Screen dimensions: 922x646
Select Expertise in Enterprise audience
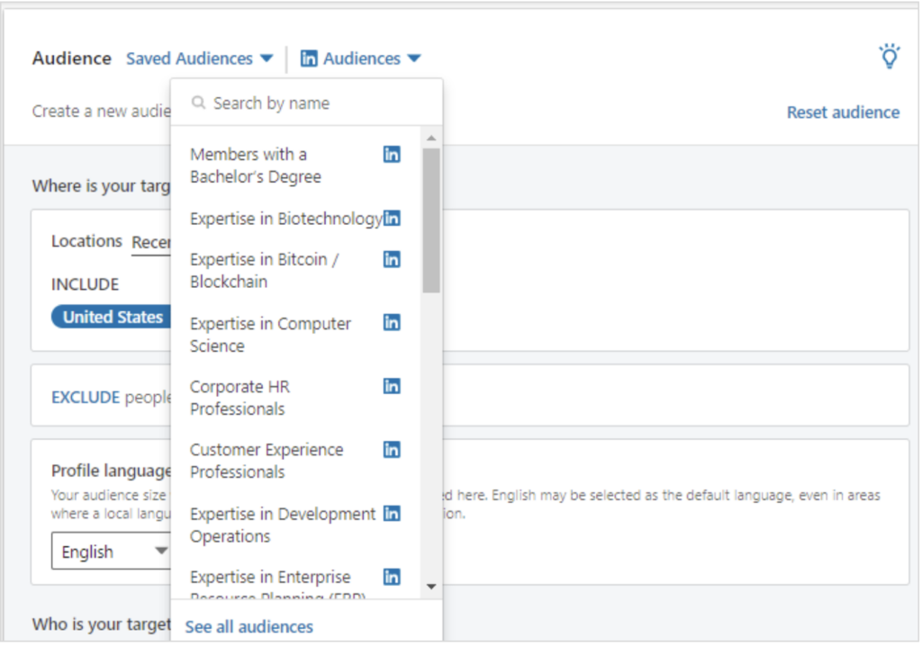(x=295, y=582)
